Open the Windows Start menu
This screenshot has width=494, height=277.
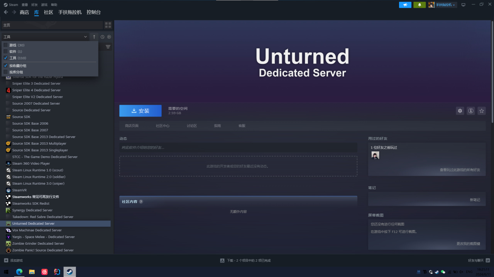pyautogui.click(x=6, y=272)
